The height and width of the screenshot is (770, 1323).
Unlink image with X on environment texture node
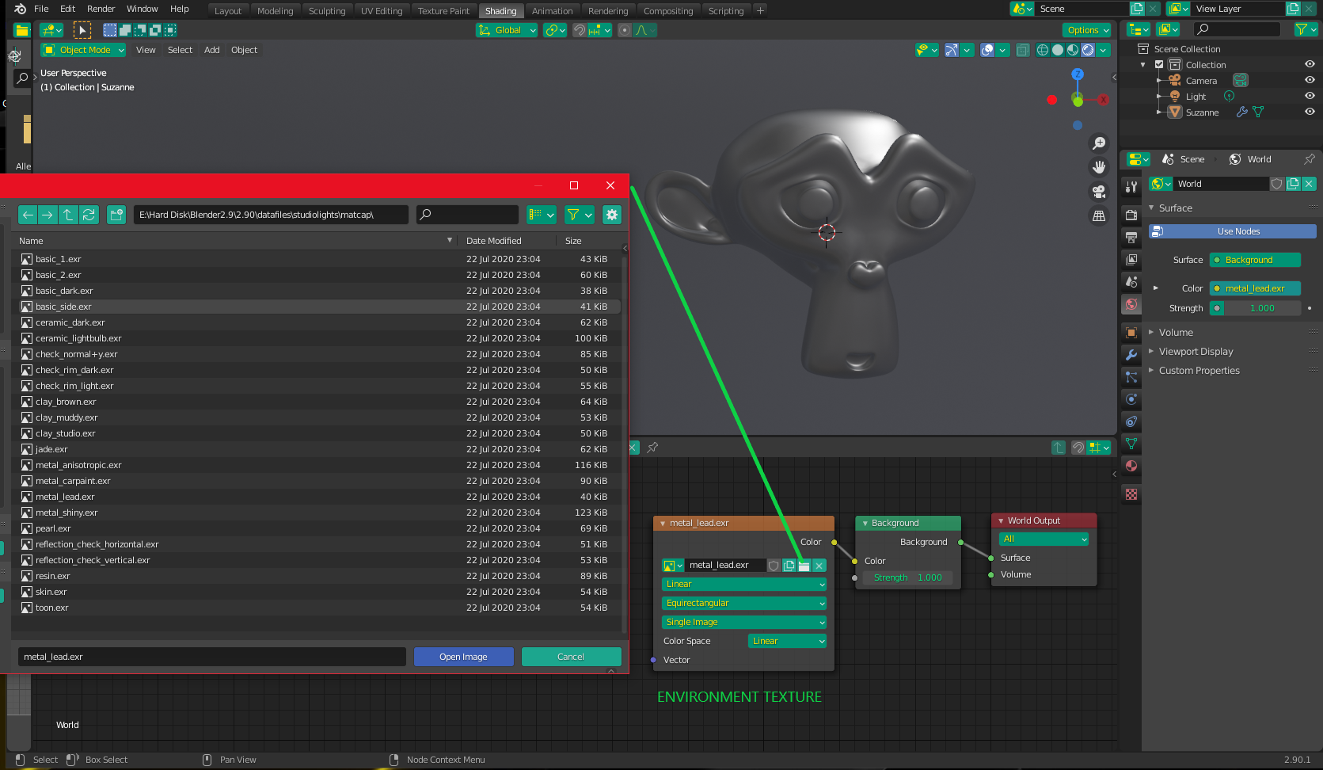(x=819, y=566)
